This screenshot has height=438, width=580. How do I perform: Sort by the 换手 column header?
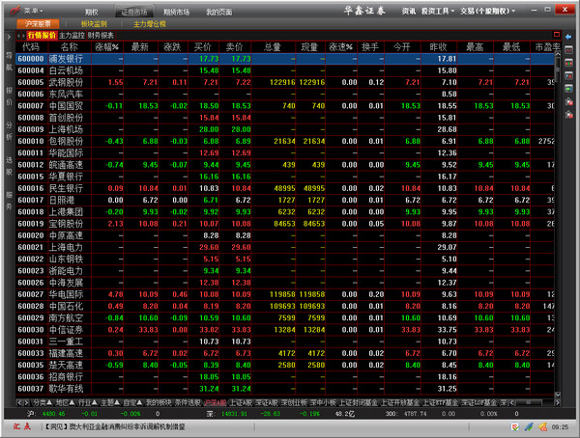pyautogui.click(x=370, y=47)
